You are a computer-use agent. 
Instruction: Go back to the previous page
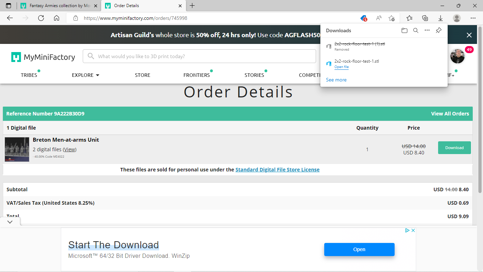click(10, 18)
